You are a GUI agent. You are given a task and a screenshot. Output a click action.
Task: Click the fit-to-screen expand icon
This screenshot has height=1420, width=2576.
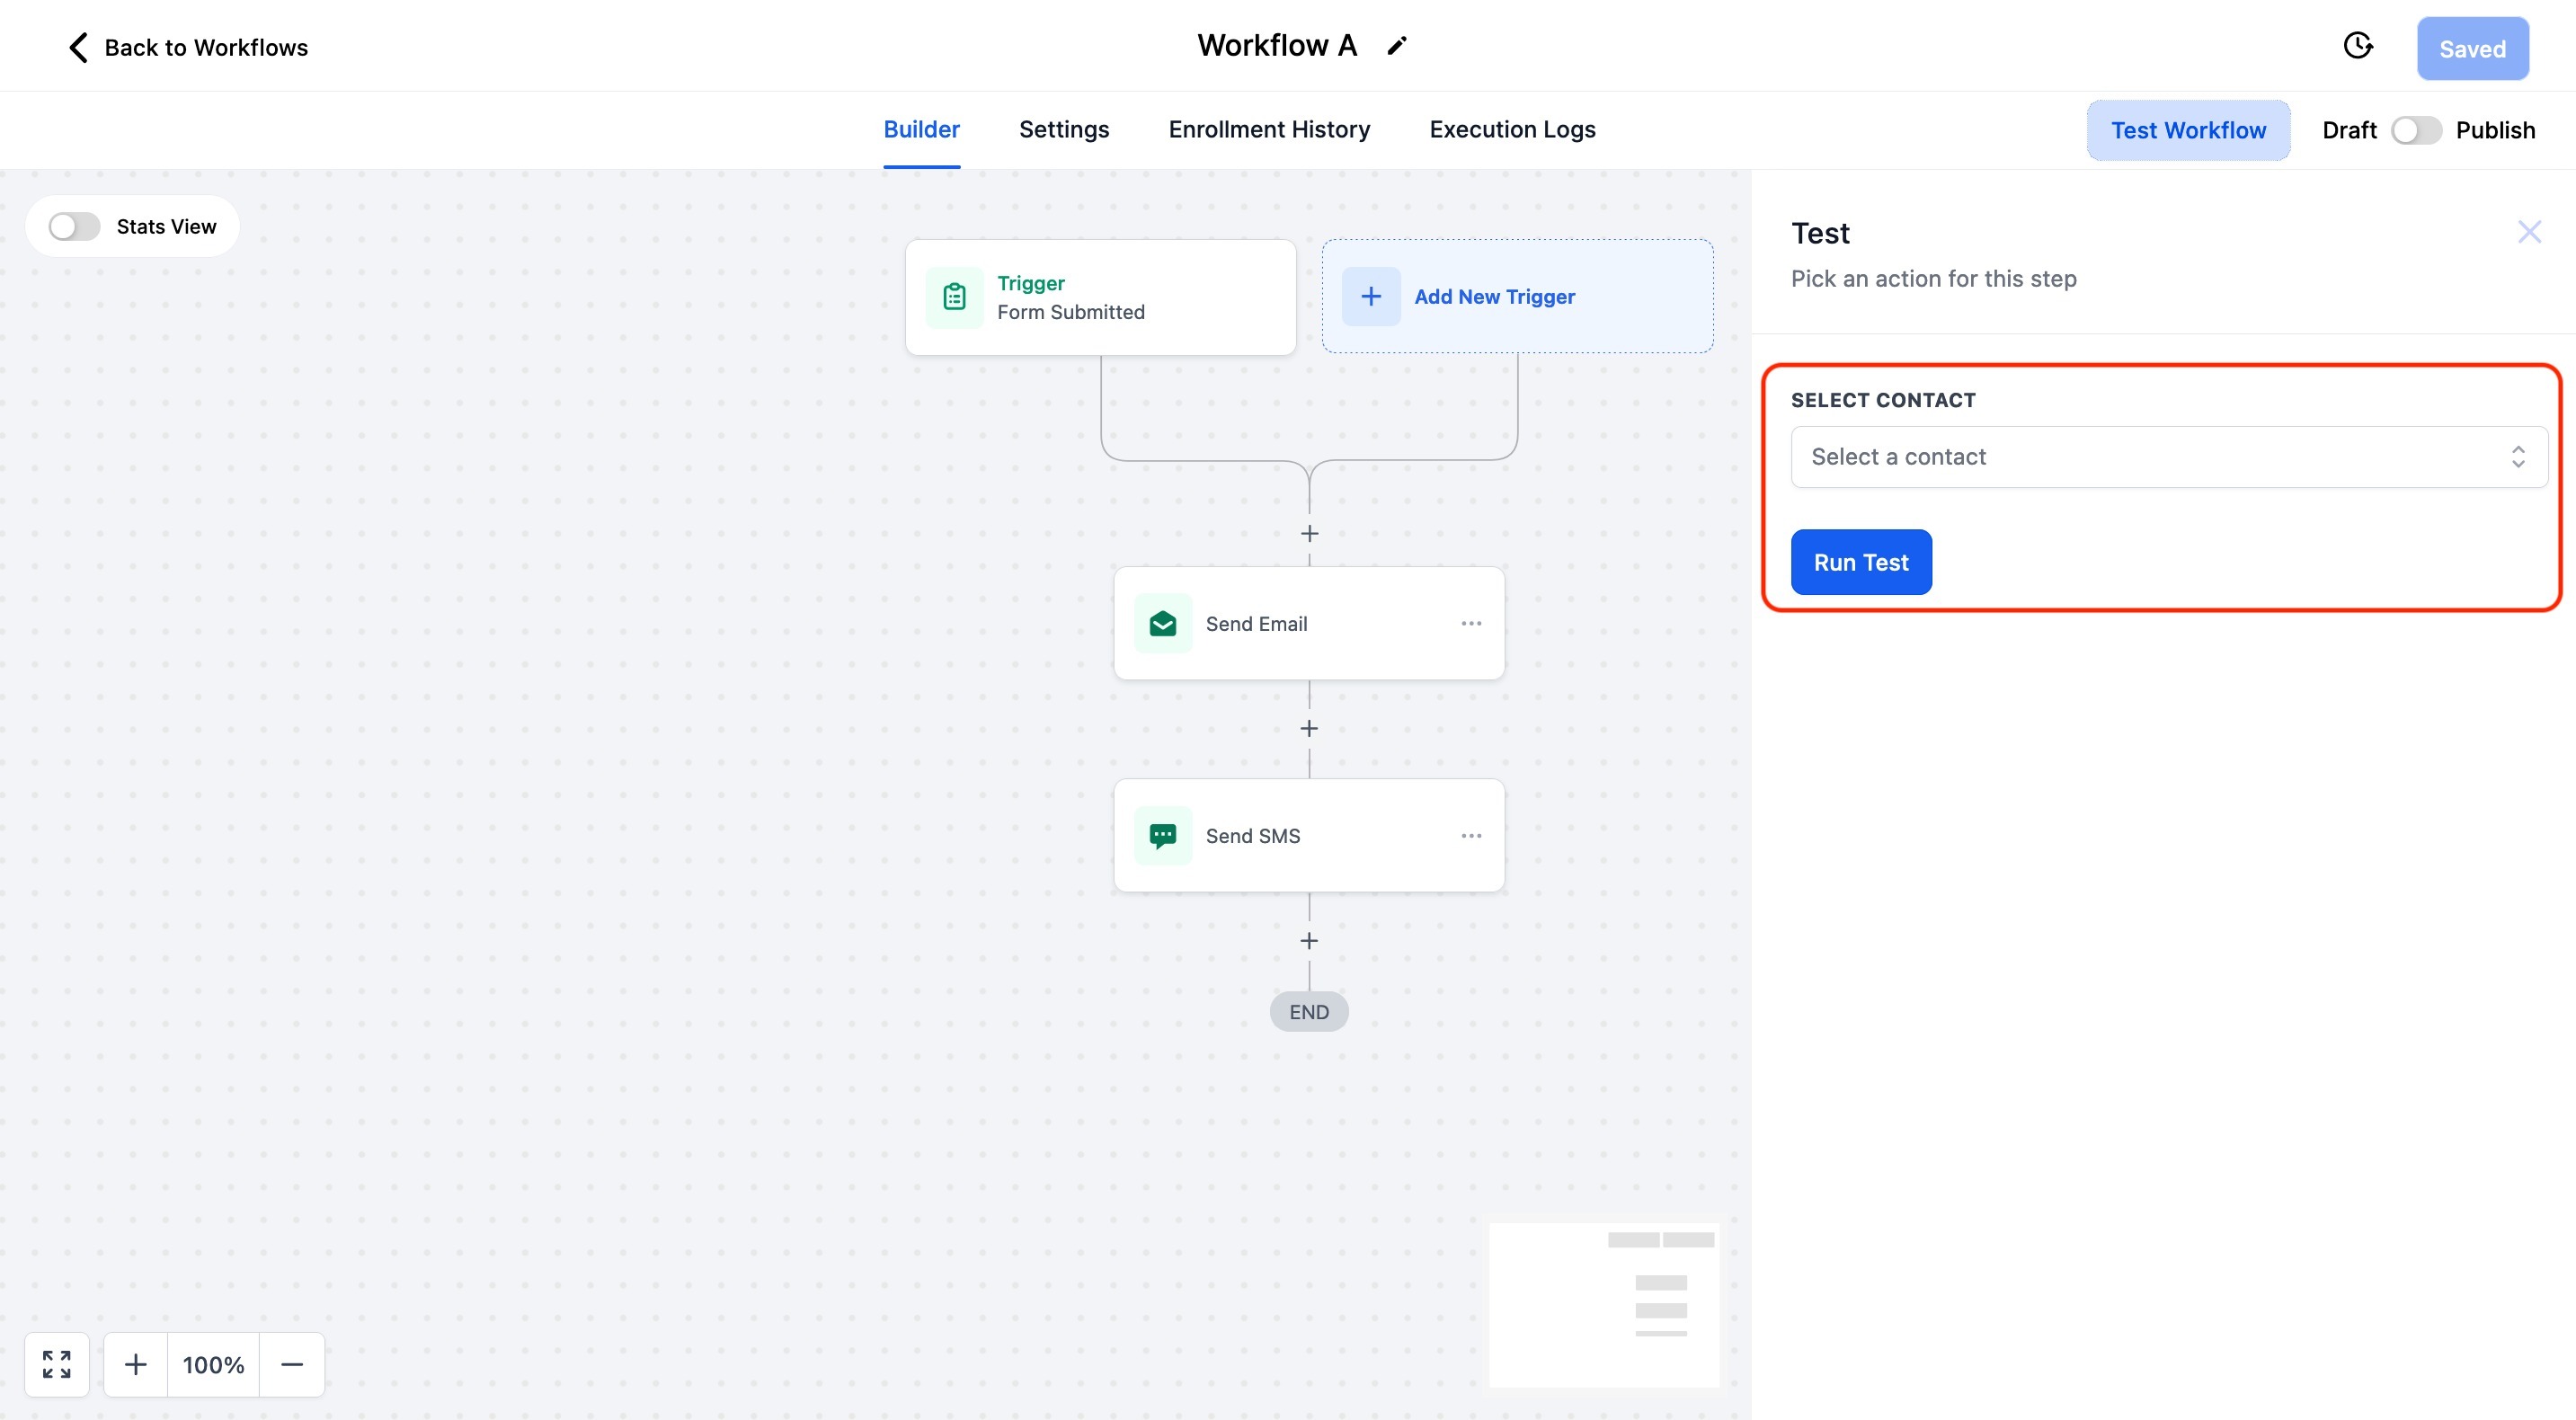[57, 1364]
